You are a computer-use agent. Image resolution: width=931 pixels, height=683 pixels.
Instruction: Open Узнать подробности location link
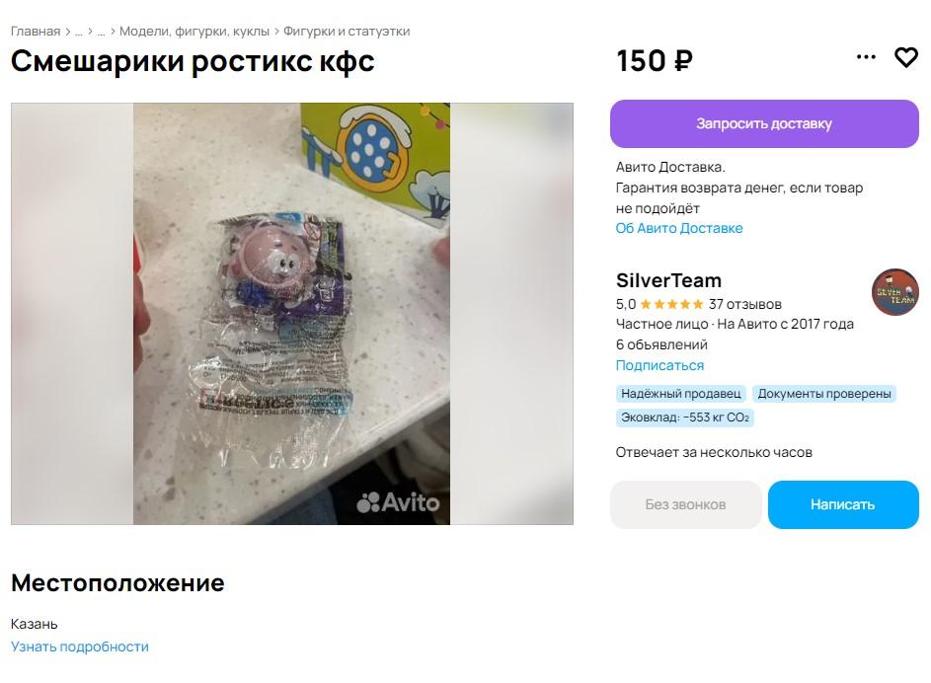[80, 646]
